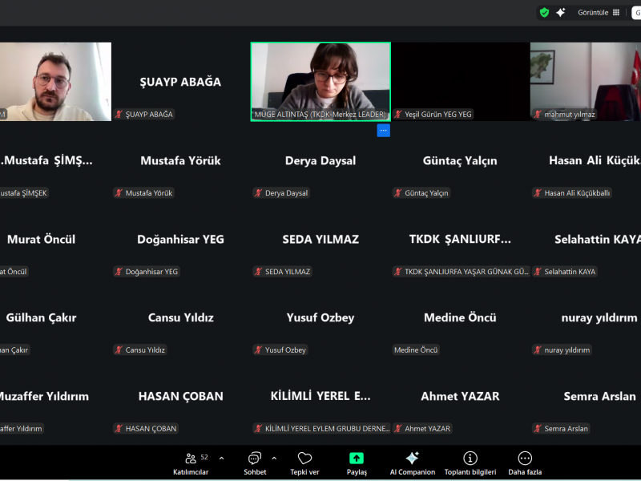Open the Sohbet chat panel

tap(255, 463)
